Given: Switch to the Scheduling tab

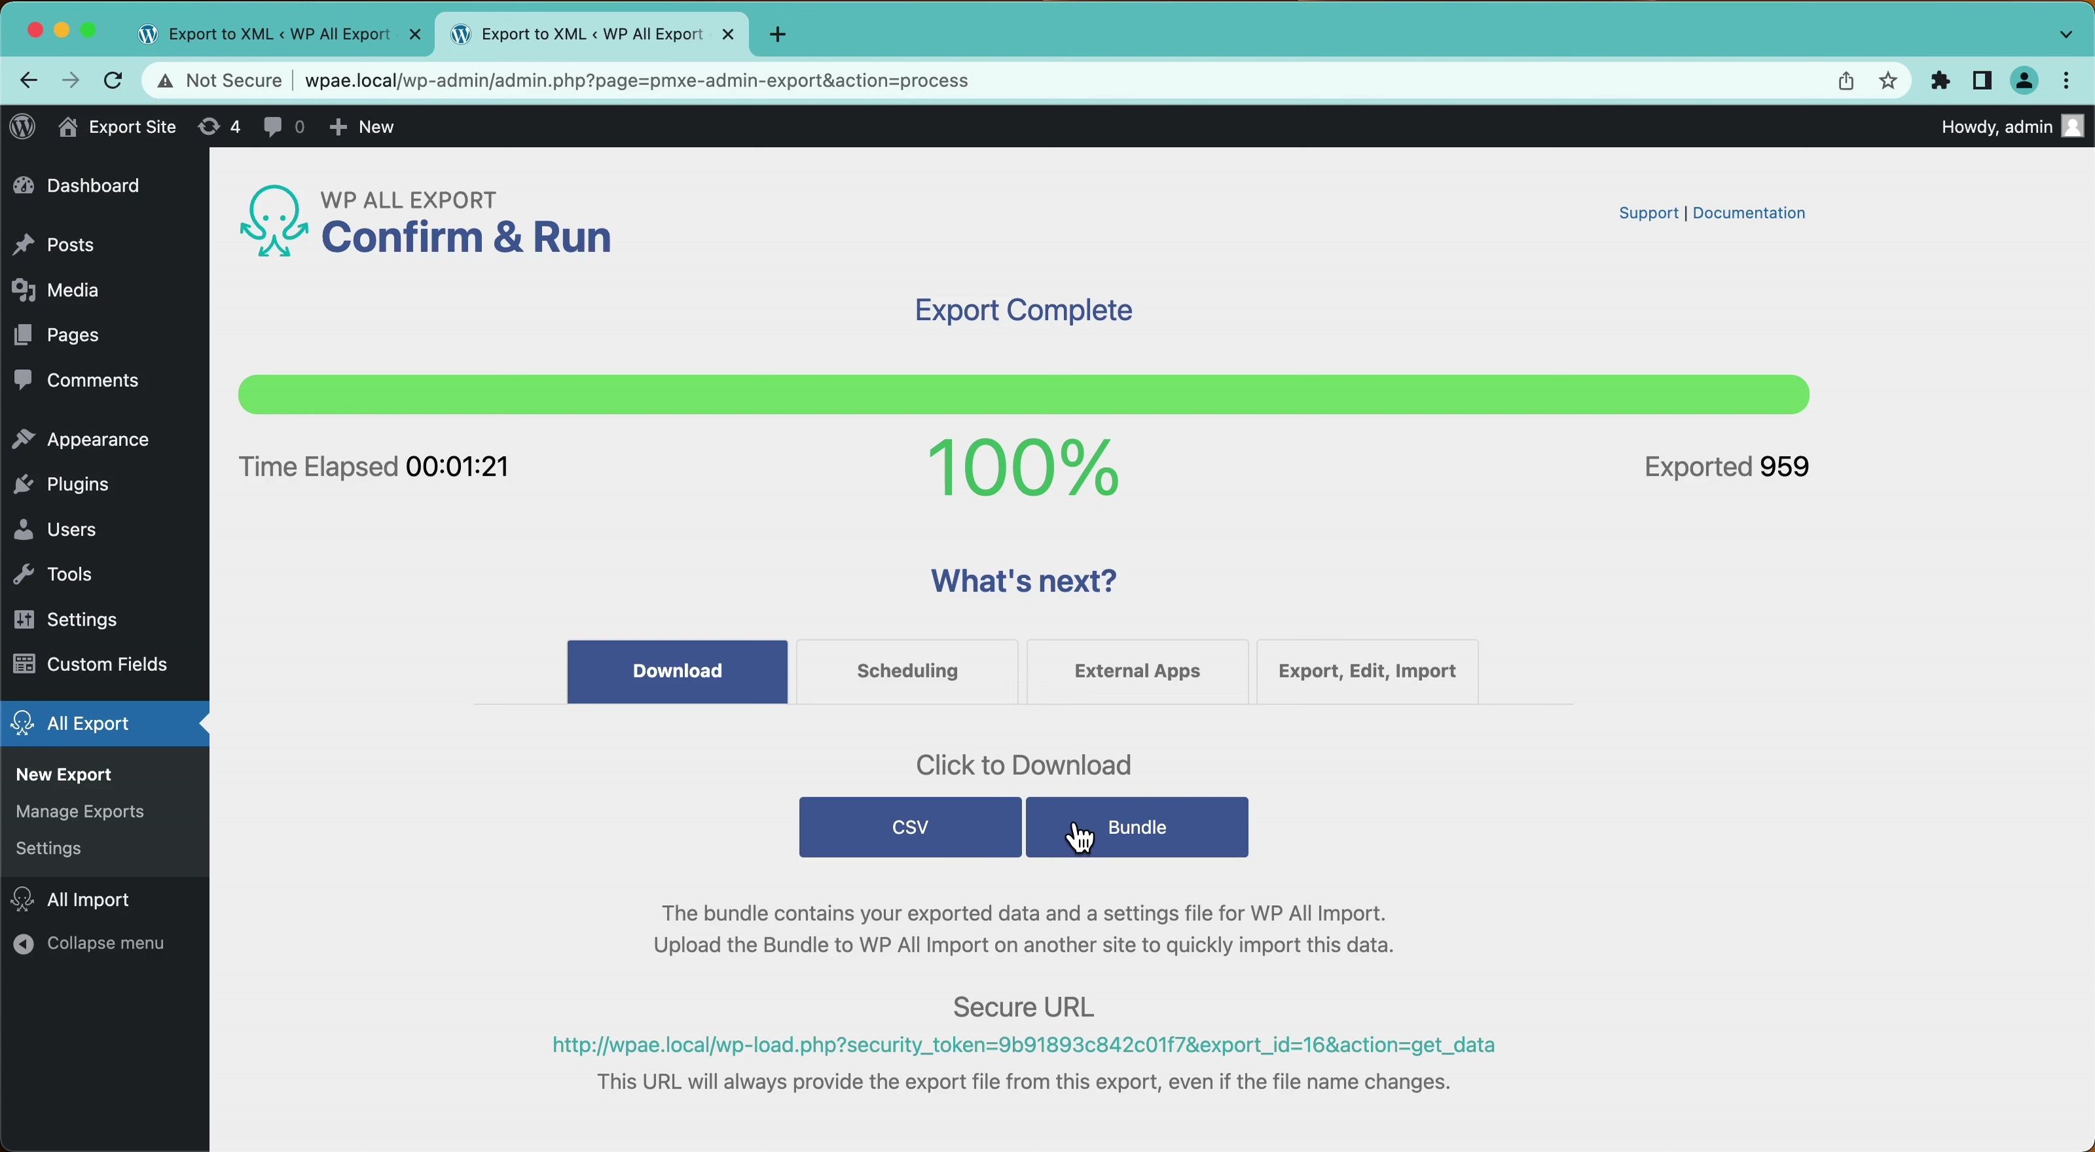Looking at the screenshot, I should (907, 672).
